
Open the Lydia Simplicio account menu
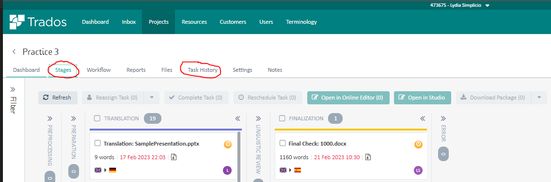point(459,5)
